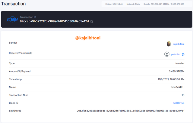Click the '11/8/2021, 10:03:00 AM' timestamp value
Viewport: 193px width, 123px height.
tap(171, 79)
